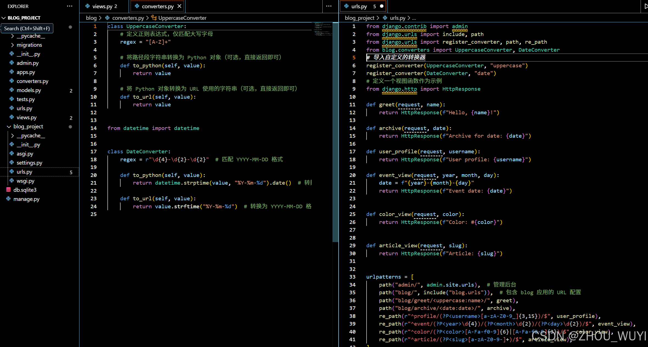Open blog urls.py above views.py
The image size is (648, 347).
click(x=24, y=109)
